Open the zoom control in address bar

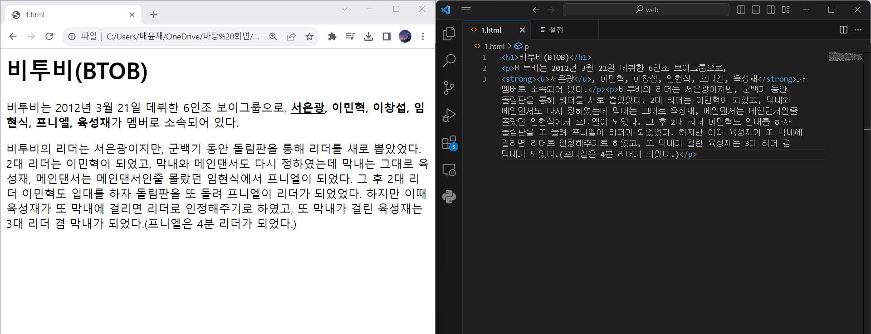coord(273,36)
